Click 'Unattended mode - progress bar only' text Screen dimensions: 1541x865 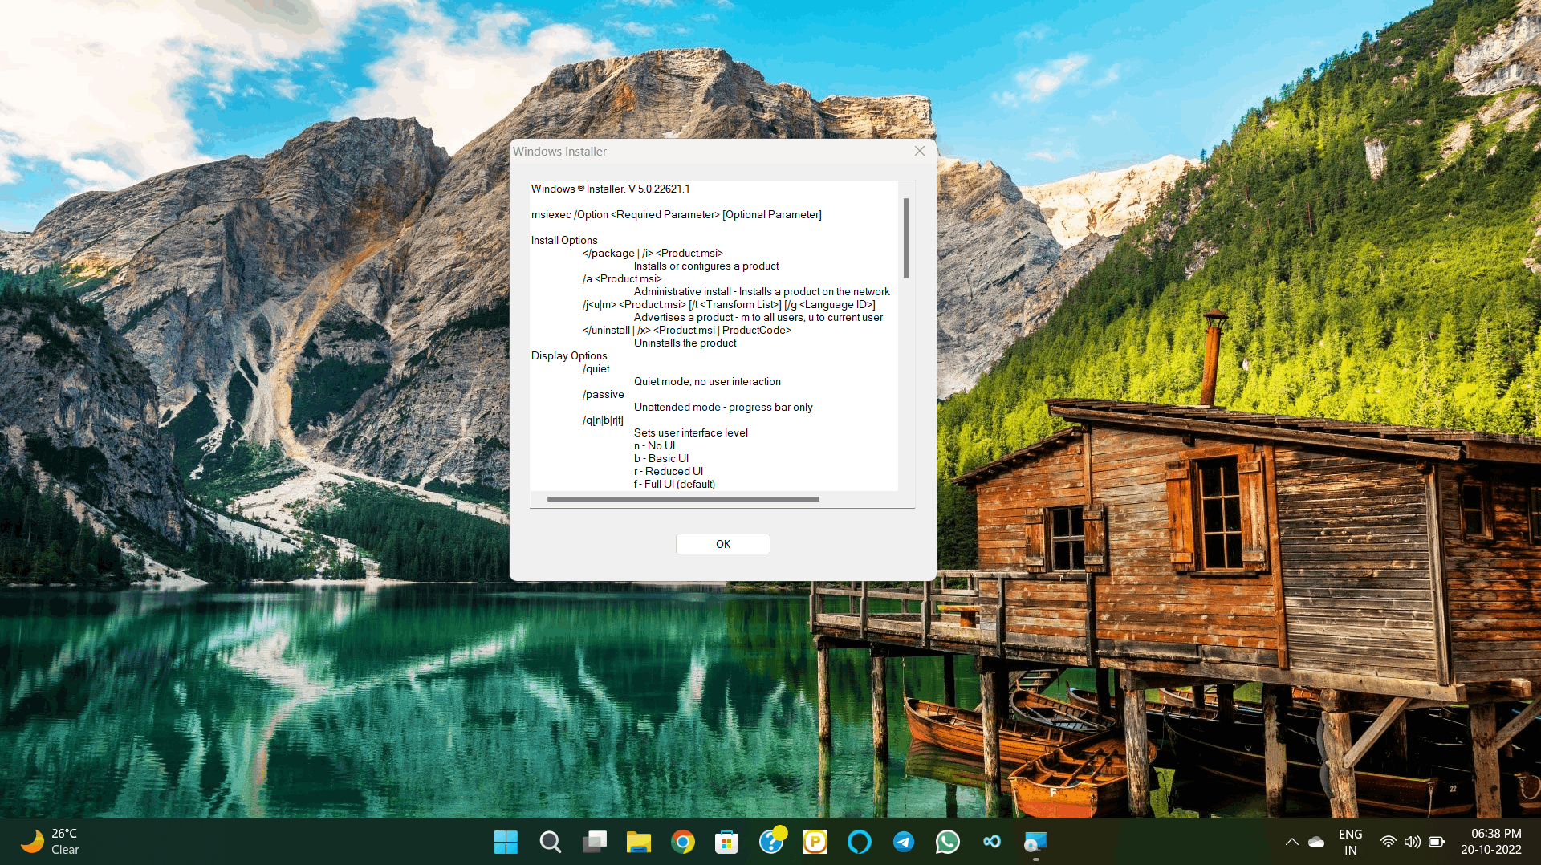click(723, 407)
